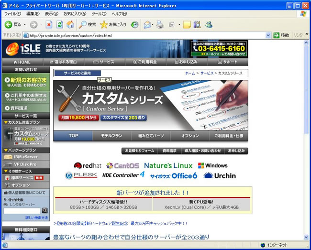Open 選ばれる理由 in site navigation

click(x=64, y=62)
